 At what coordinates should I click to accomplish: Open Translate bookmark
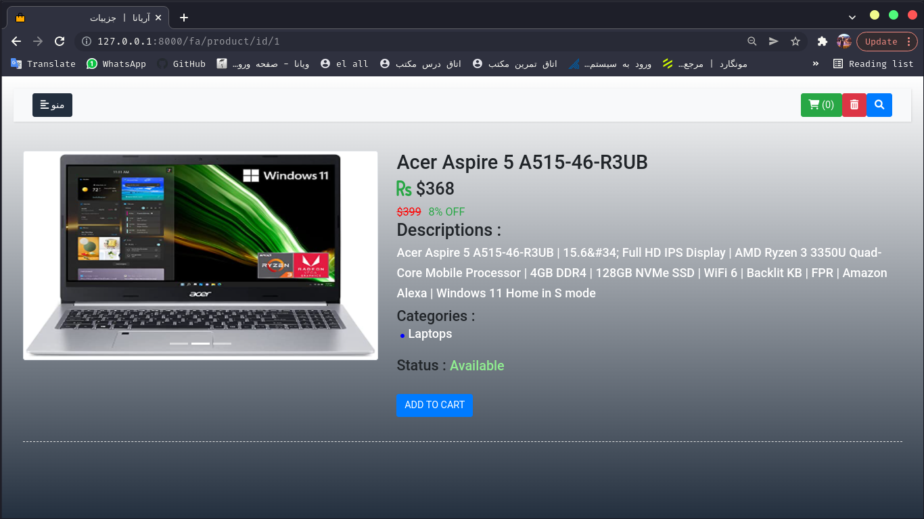[43, 64]
